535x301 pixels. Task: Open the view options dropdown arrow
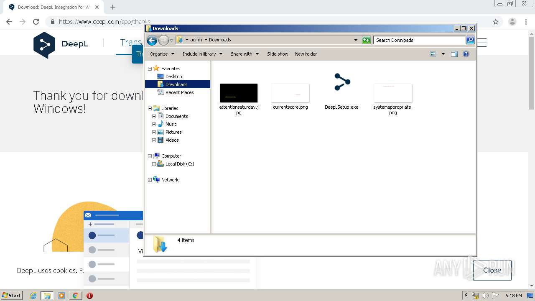coord(443,54)
